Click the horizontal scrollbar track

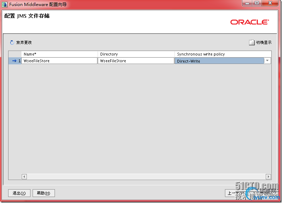coord(146,176)
